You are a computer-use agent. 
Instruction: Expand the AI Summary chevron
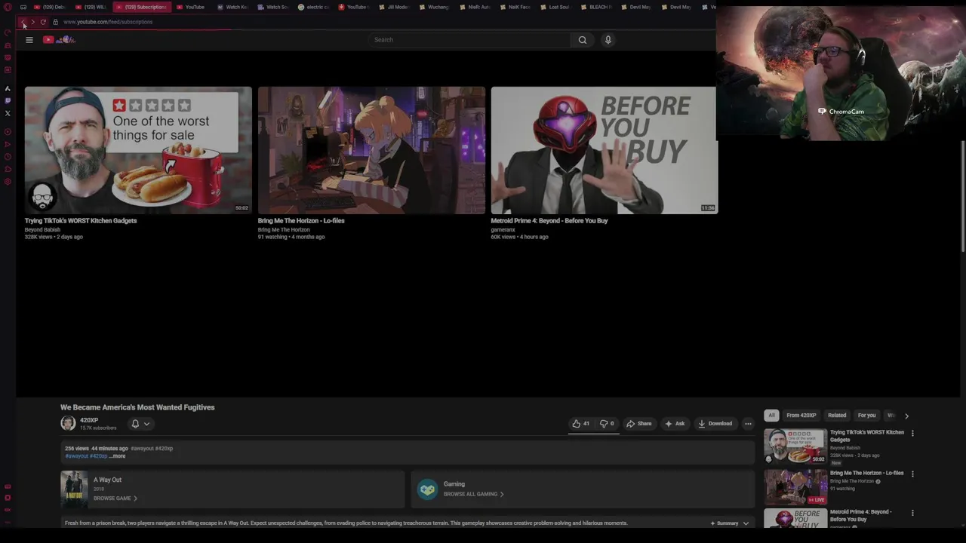[x=746, y=523]
